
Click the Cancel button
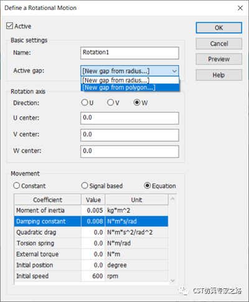click(218, 44)
